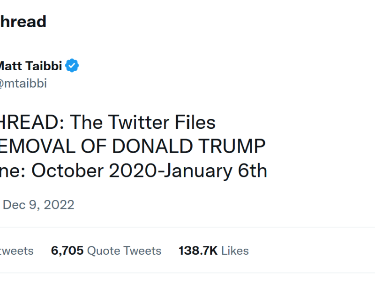
Task: Open the Likes list
Action: click(213, 251)
